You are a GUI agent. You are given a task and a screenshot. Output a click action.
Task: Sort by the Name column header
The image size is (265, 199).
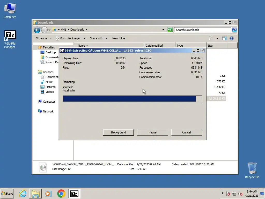click(x=109, y=46)
